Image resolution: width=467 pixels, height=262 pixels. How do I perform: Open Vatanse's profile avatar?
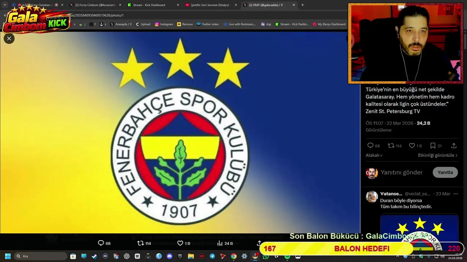tap(372, 196)
